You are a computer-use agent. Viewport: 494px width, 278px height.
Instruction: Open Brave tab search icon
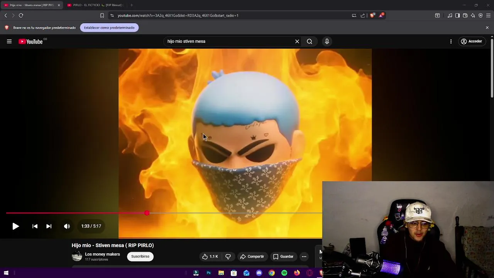[x=437, y=15]
